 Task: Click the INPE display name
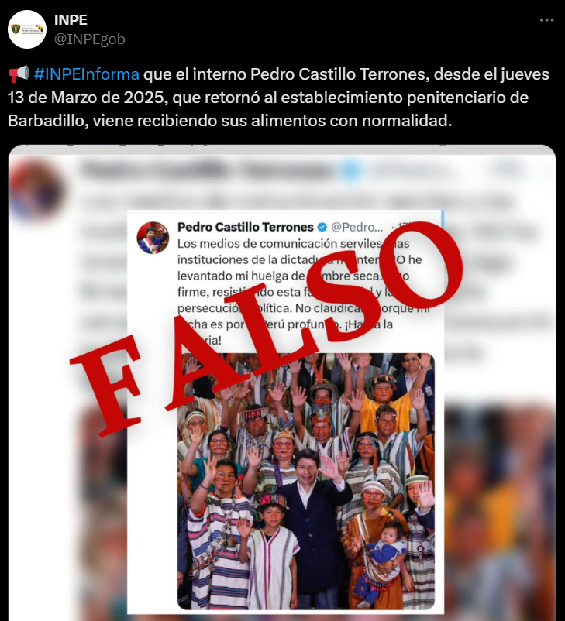click(x=71, y=20)
